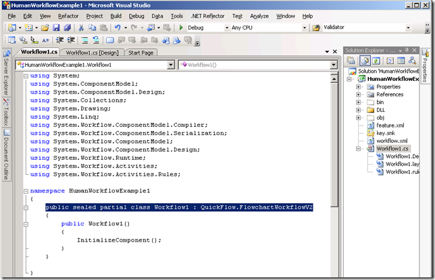
Task: Switch to the Start Page tab
Action: [140, 53]
